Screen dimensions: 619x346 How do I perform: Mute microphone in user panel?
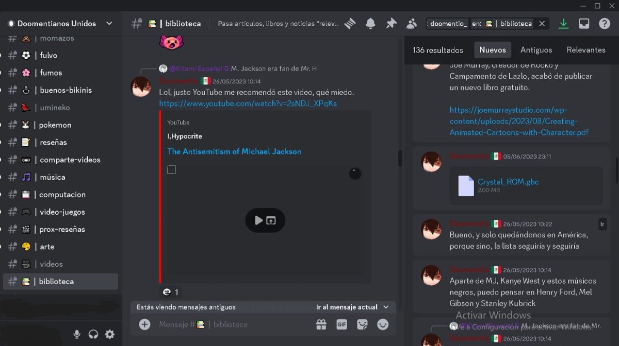(77, 334)
